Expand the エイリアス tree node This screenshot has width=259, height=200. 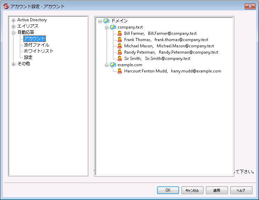(14, 26)
